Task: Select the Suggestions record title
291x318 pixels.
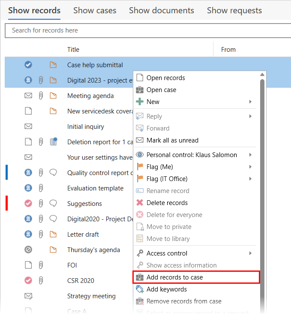Action: [84, 204]
